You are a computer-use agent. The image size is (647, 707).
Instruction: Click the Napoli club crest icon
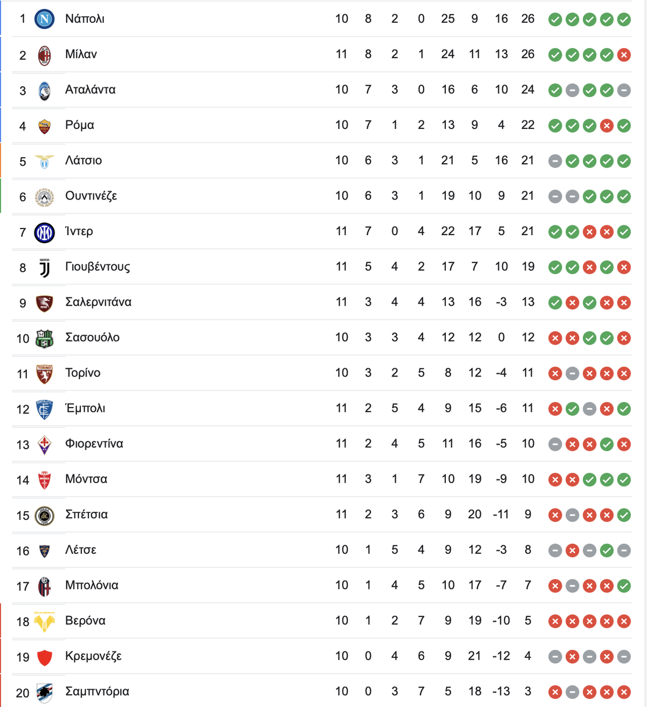tap(44, 19)
